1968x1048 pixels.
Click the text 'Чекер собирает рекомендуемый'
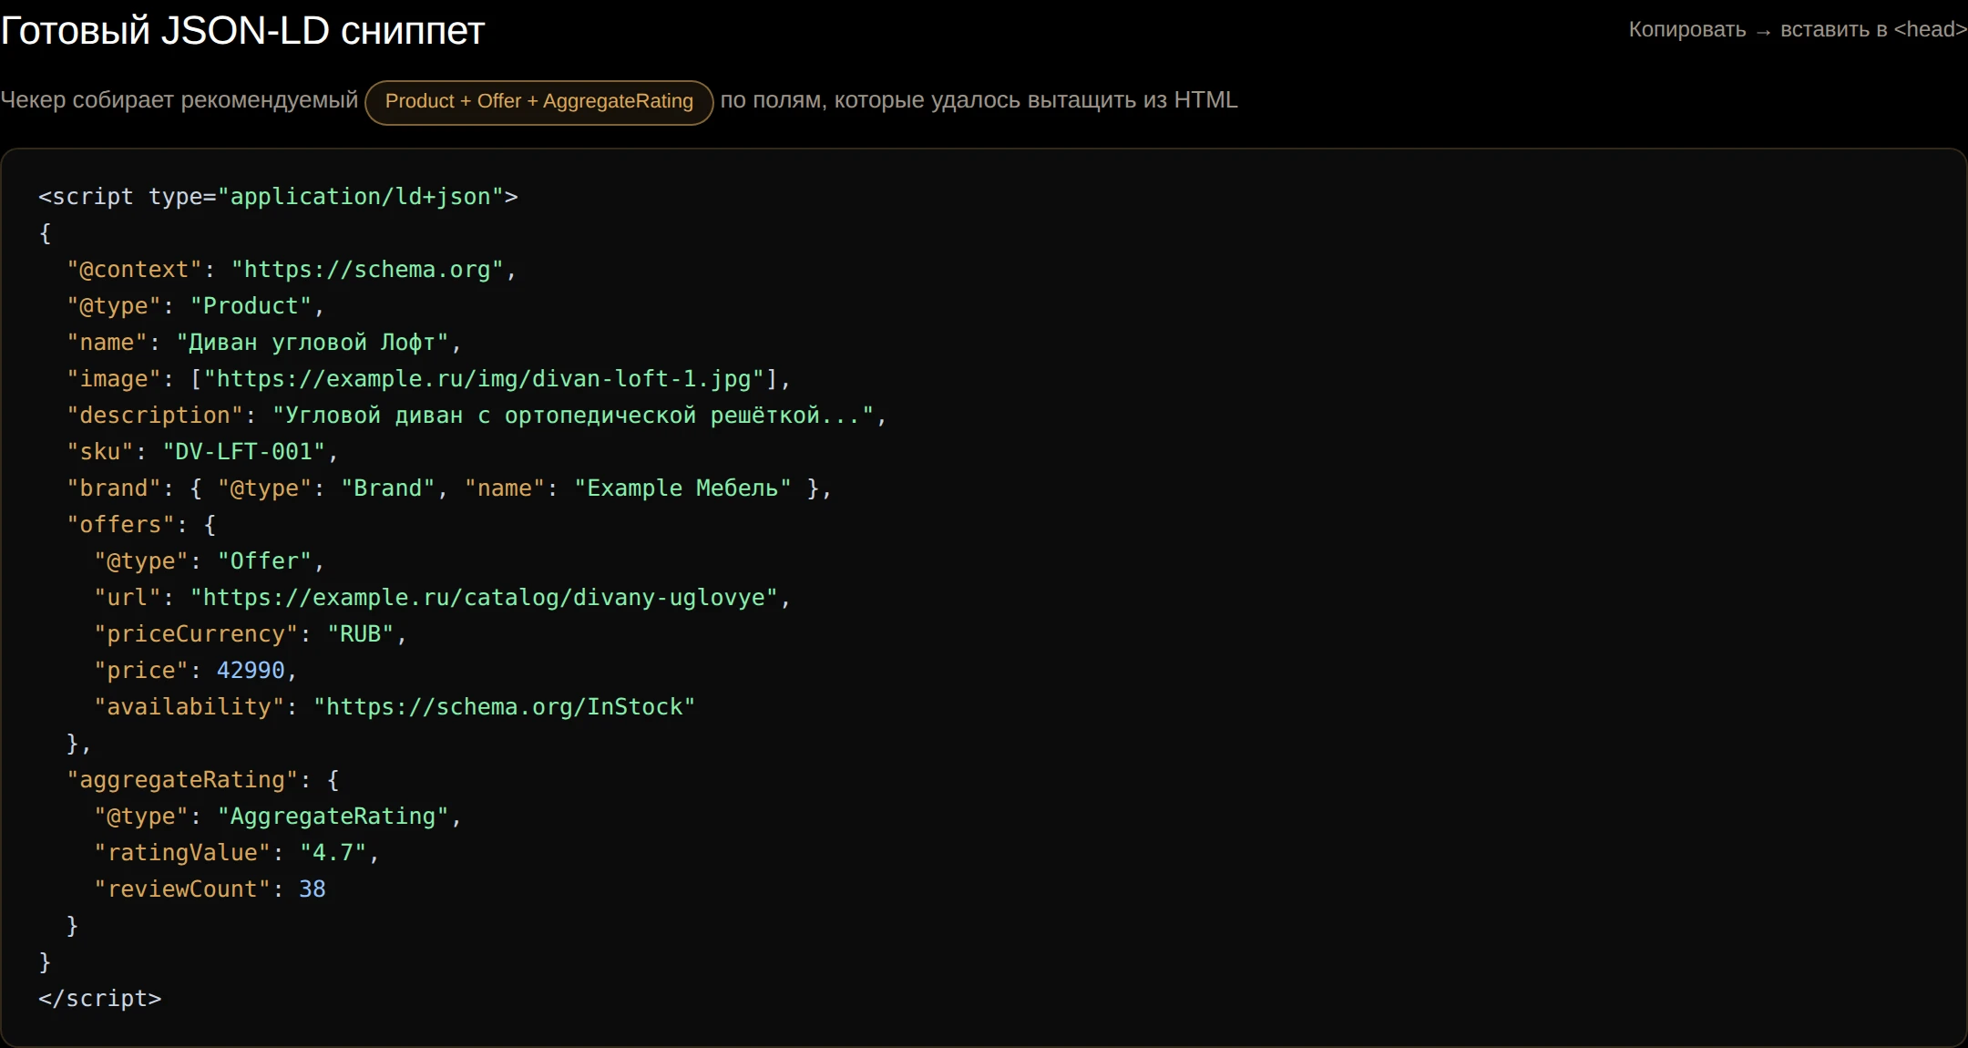179,100
